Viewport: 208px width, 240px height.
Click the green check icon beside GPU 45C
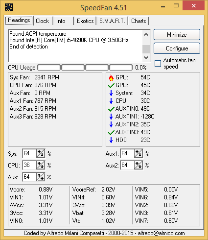(x=111, y=85)
